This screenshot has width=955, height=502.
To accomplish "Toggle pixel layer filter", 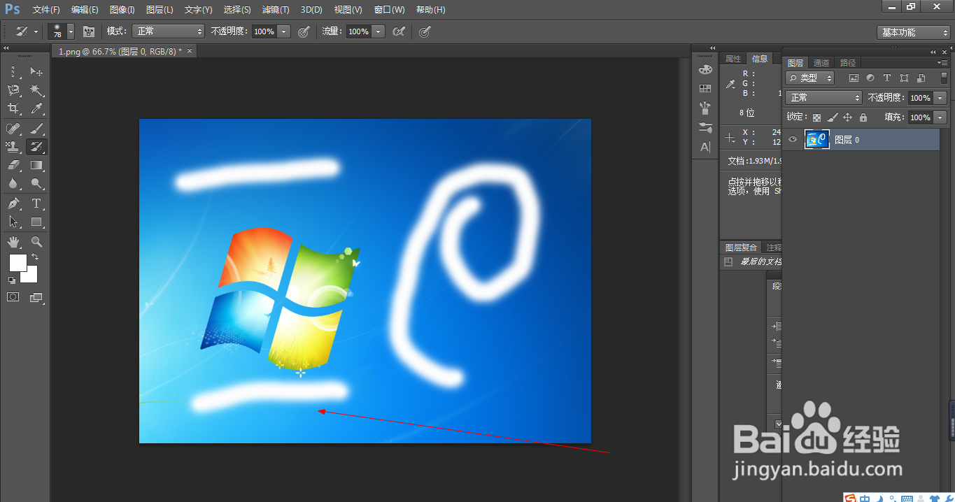I will 854,78.
